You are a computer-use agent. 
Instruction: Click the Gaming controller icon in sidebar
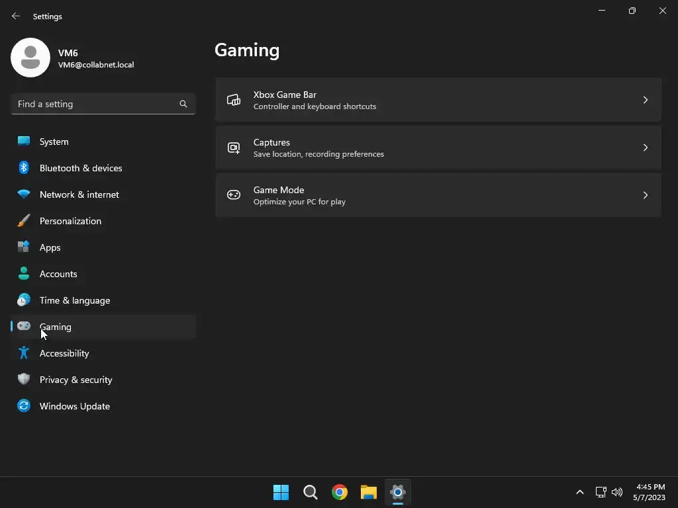tap(24, 326)
